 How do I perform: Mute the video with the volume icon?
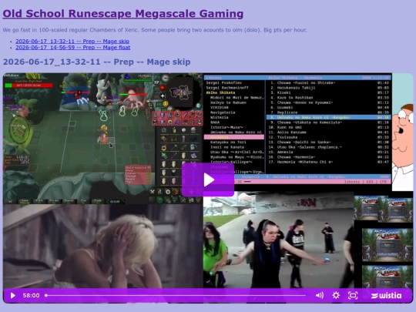pyautogui.click(x=320, y=295)
